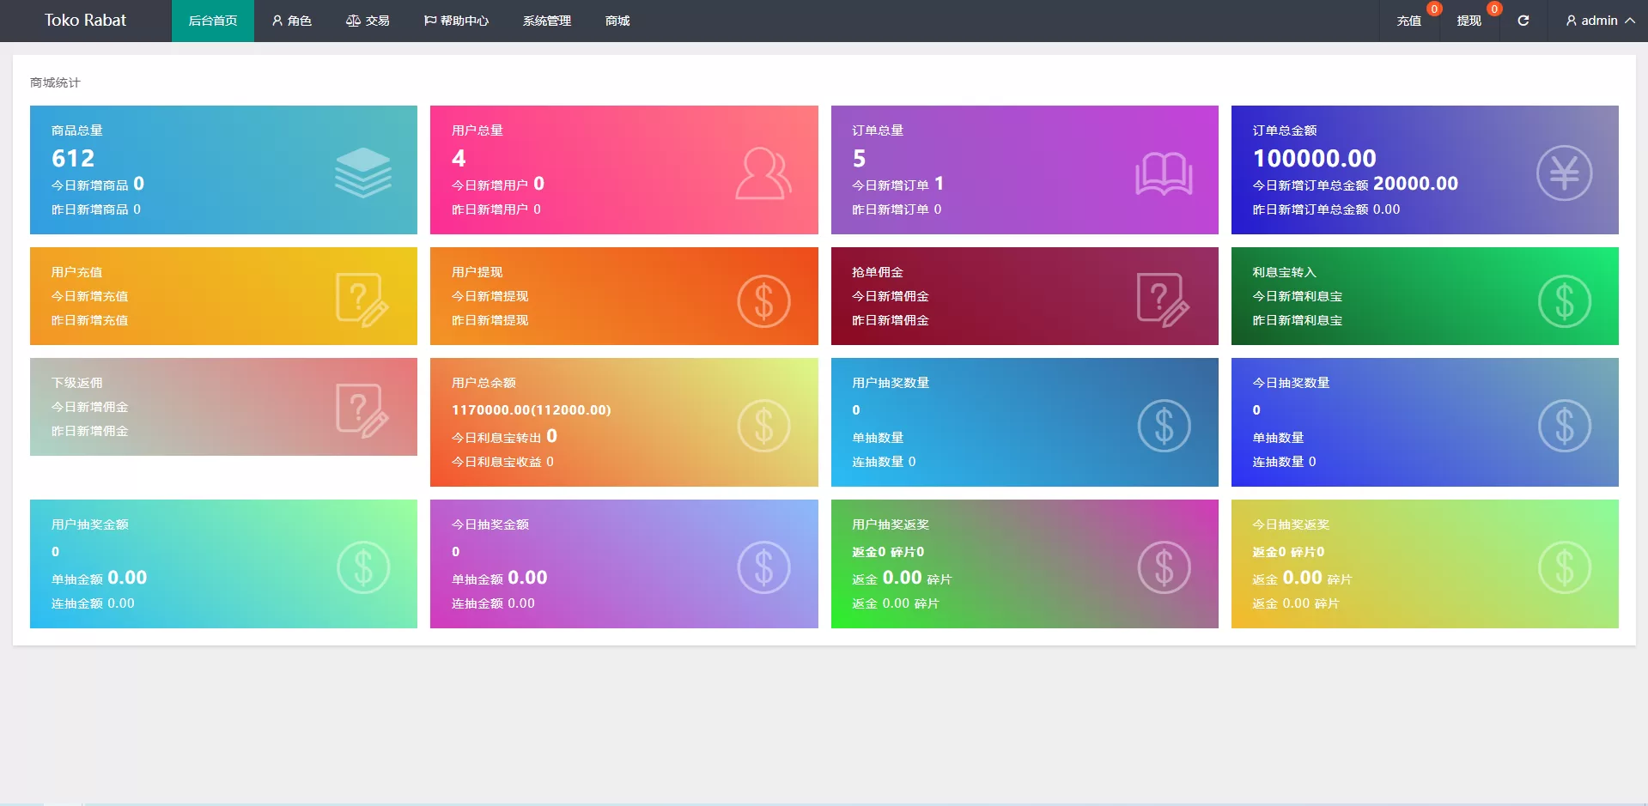The image size is (1648, 806).
Task: Open the 帮助中心 menu item
Action: 456,21
